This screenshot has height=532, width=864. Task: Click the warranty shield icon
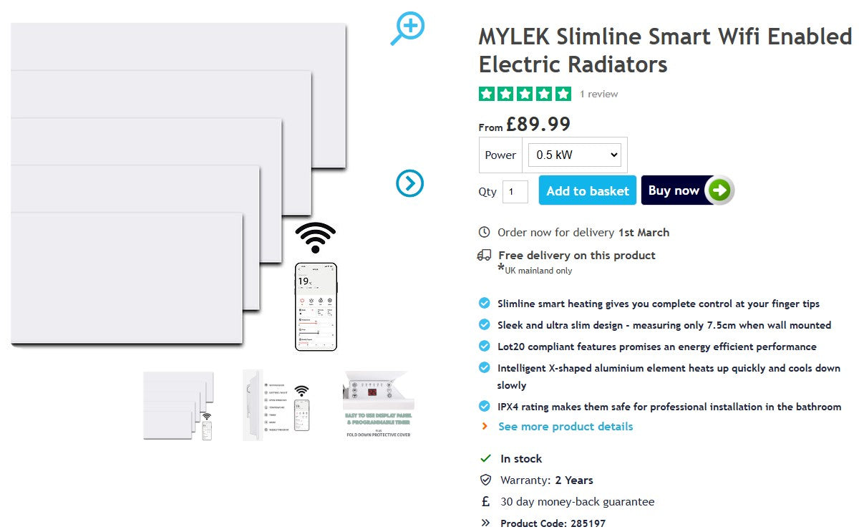point(485,480)
